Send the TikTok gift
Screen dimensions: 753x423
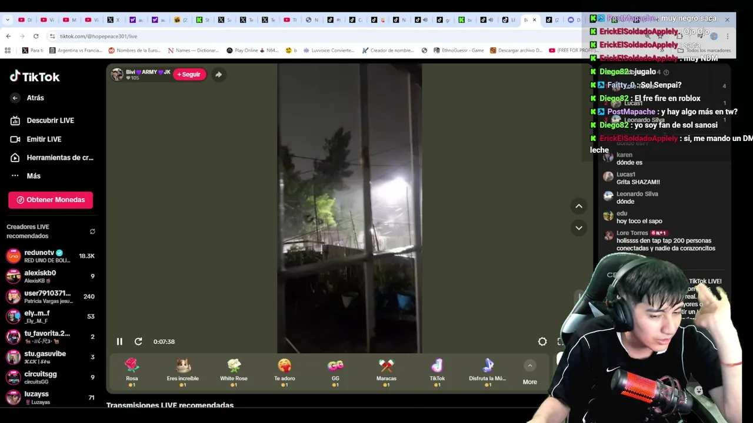pos(437,372)
